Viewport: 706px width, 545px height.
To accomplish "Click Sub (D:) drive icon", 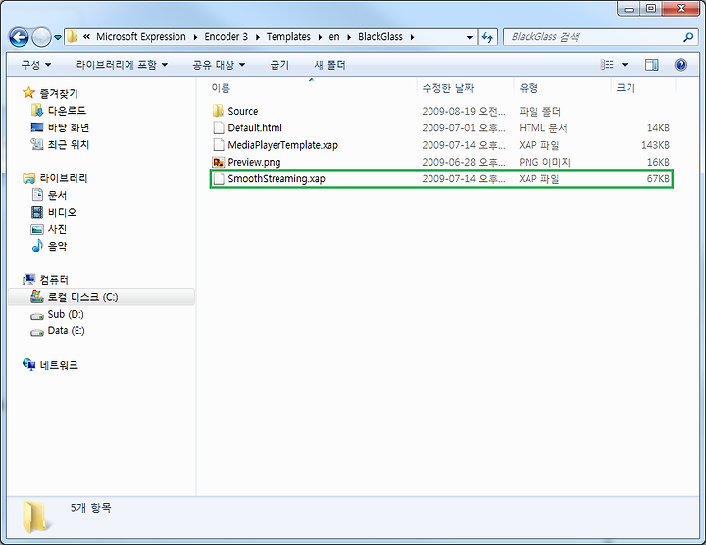I will 37,316.
